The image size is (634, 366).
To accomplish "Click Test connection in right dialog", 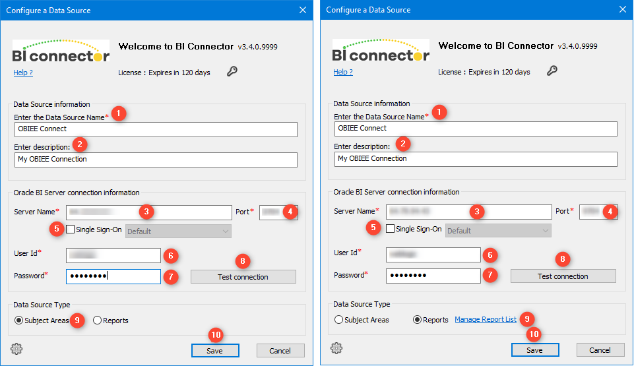I will pos(563,276).
